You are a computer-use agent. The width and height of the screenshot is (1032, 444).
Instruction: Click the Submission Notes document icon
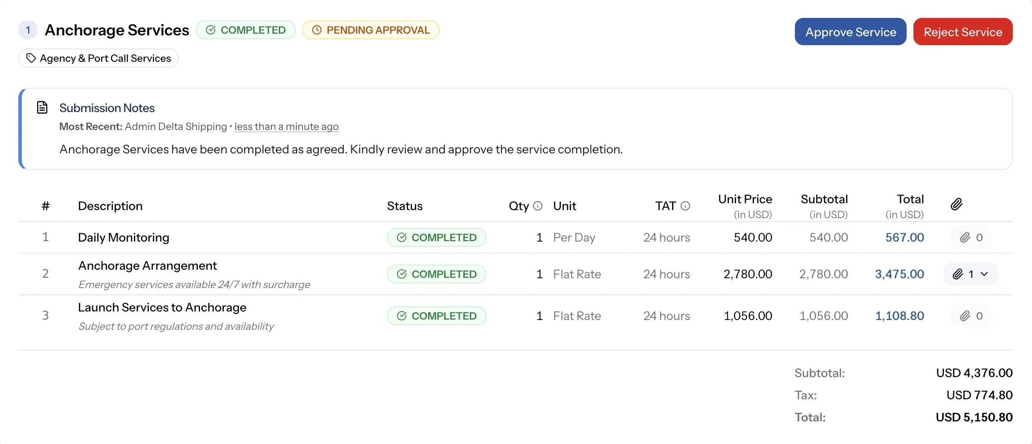pos(42,107)
